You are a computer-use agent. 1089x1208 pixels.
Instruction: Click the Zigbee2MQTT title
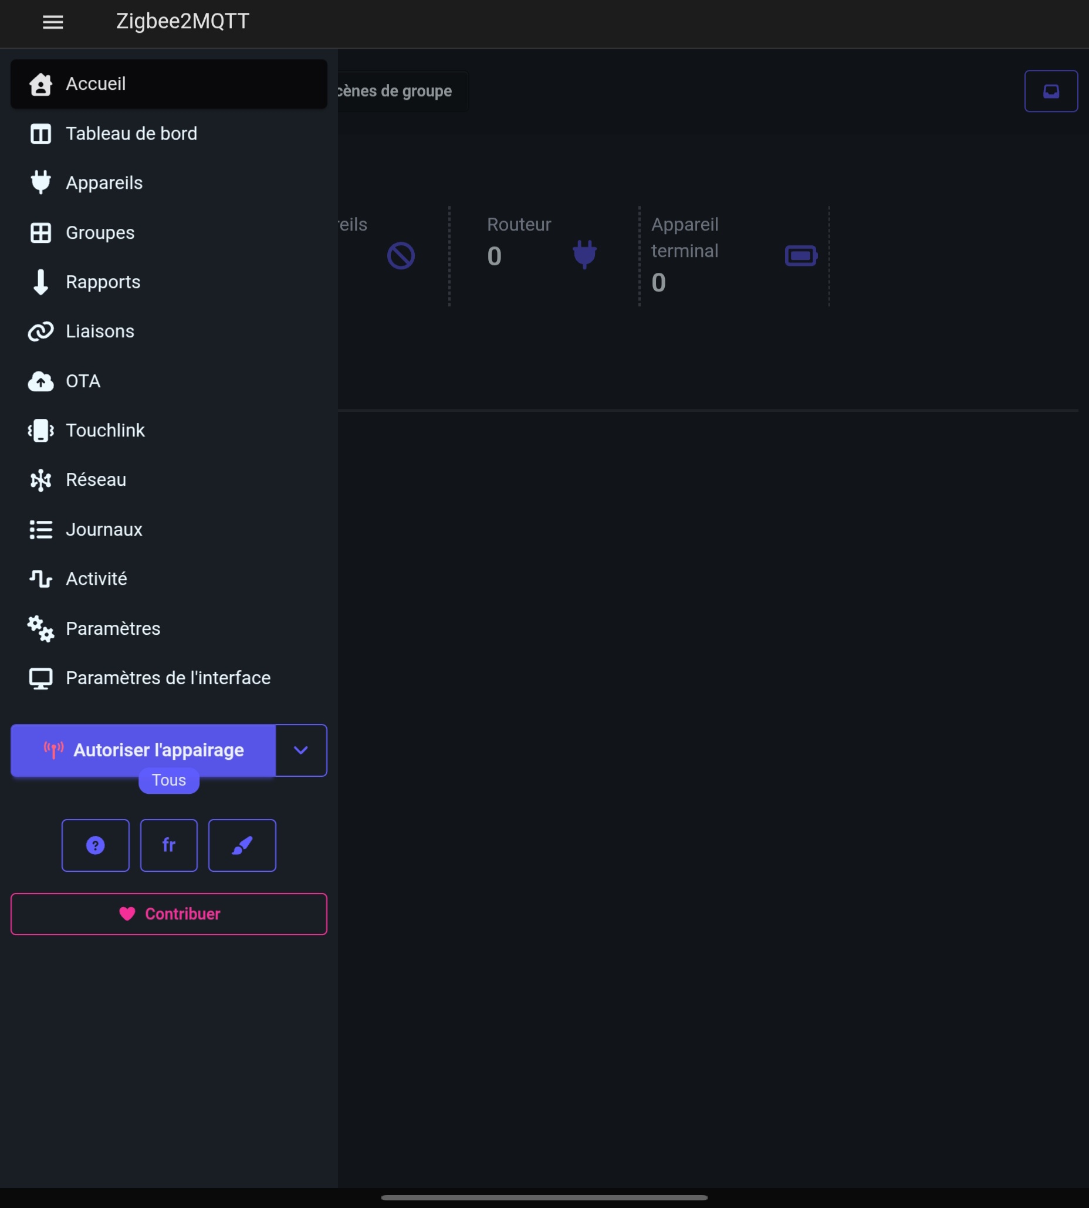[x=182, y=22]
